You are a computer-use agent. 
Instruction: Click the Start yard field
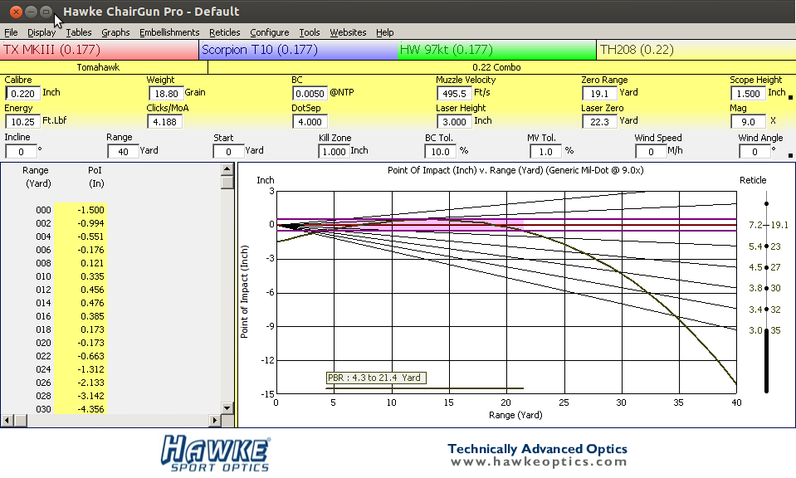(228, 151)
